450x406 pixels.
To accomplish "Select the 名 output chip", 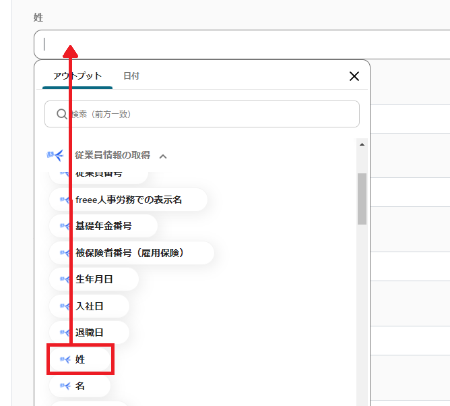I will coord(79,386).
